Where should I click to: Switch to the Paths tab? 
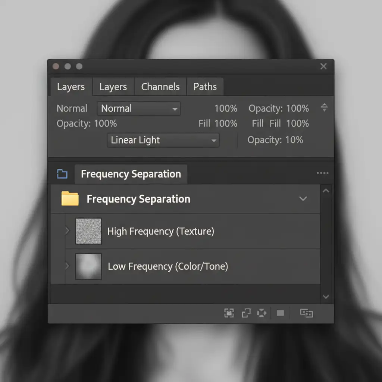point(205,87)
